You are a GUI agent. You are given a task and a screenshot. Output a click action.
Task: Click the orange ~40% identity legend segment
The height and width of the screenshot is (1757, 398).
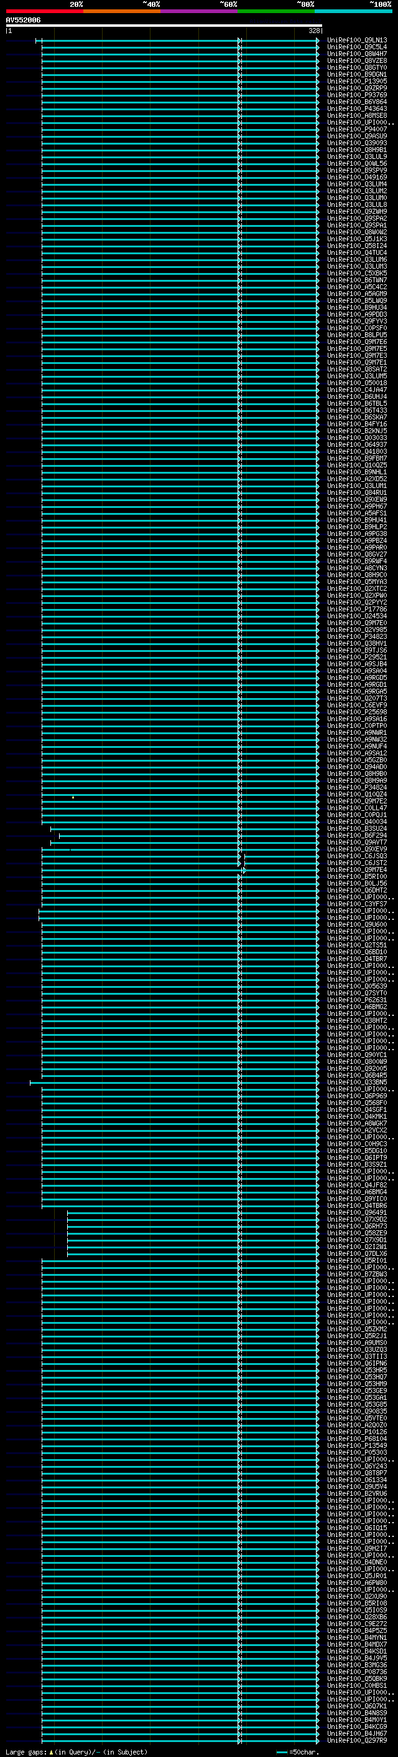tap(122, 11)
